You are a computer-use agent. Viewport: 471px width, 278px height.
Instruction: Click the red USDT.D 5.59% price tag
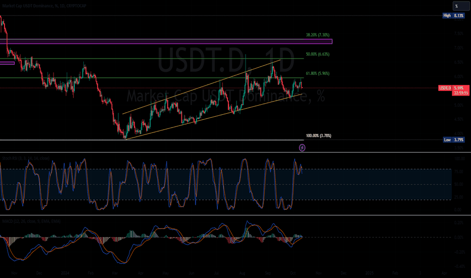[x=454, y=88]
